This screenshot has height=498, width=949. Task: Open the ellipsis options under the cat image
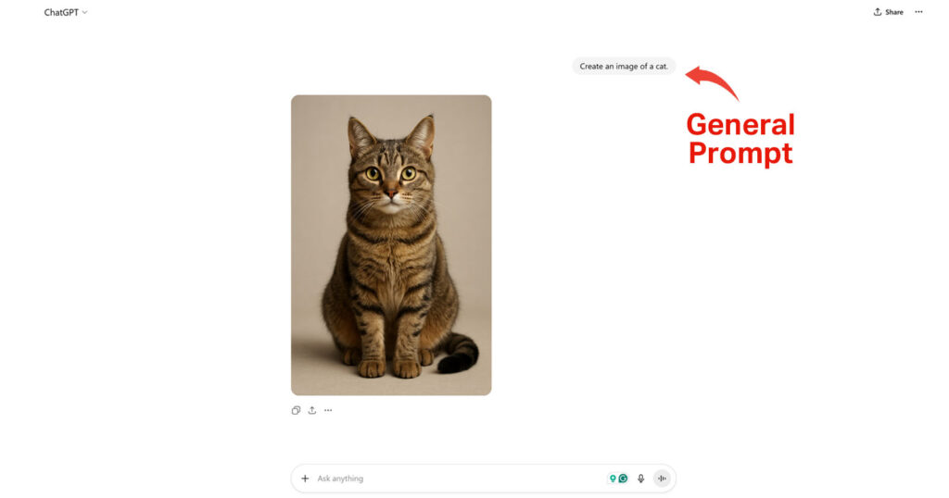(328, 410)
